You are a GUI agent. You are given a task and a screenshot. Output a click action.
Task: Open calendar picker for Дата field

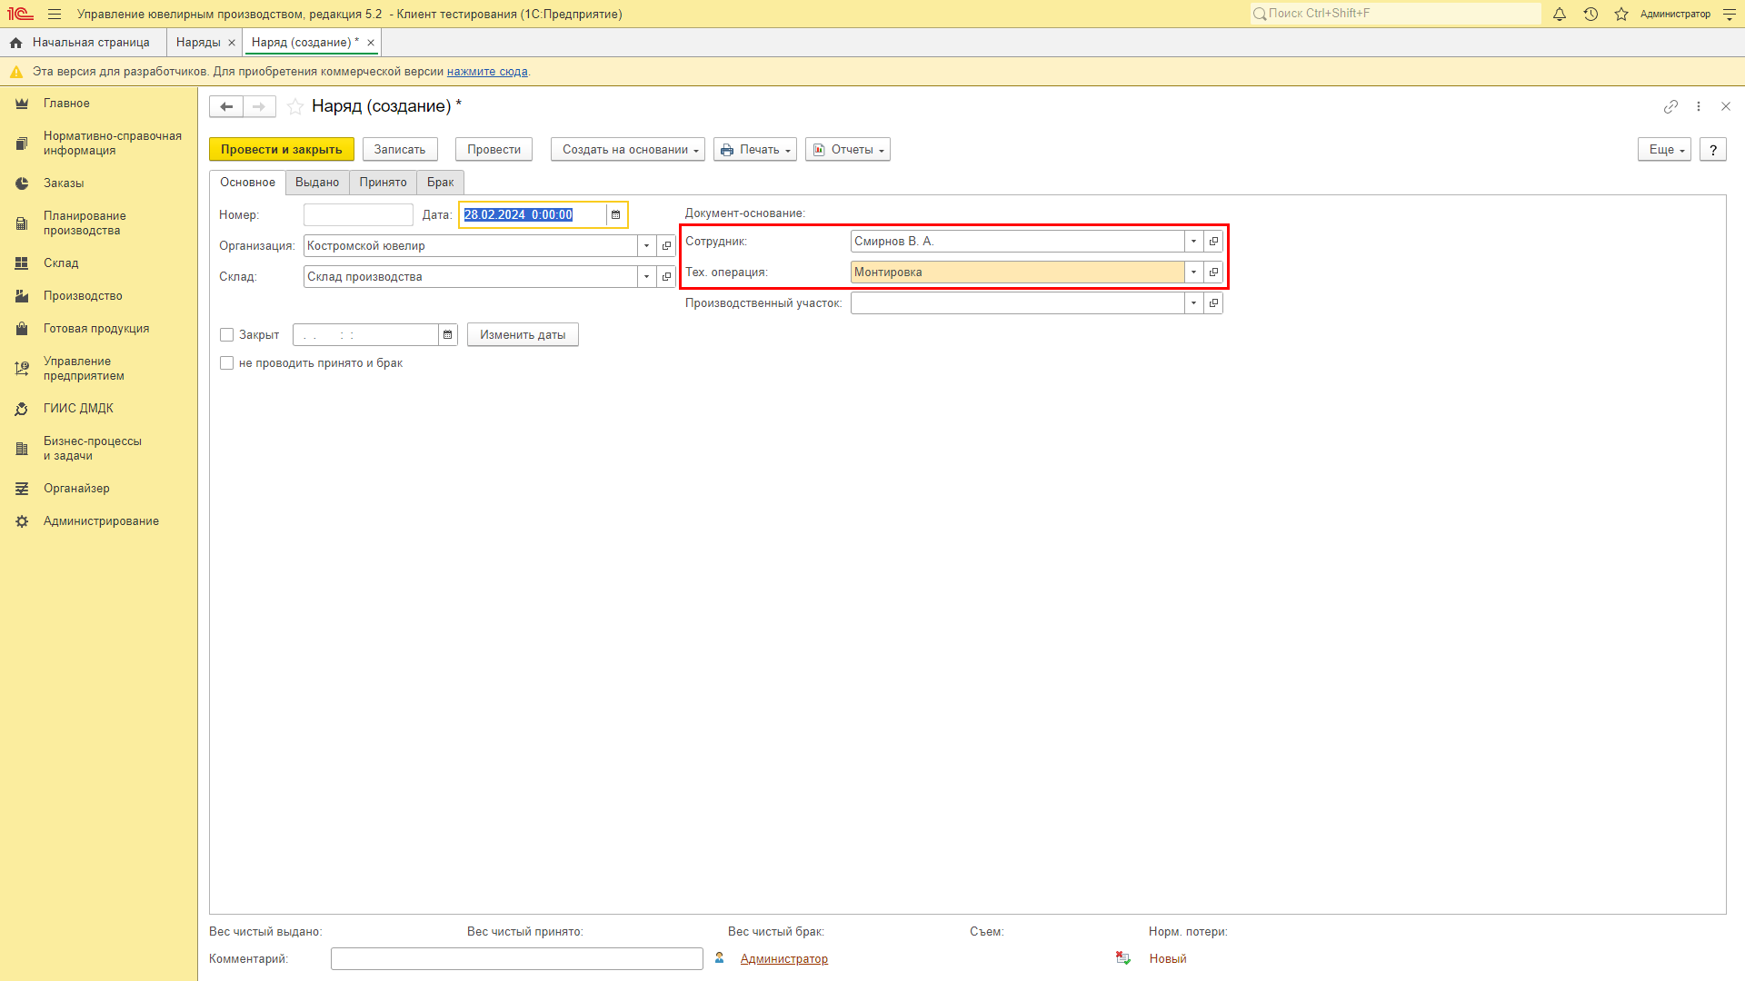coord(615,215)
